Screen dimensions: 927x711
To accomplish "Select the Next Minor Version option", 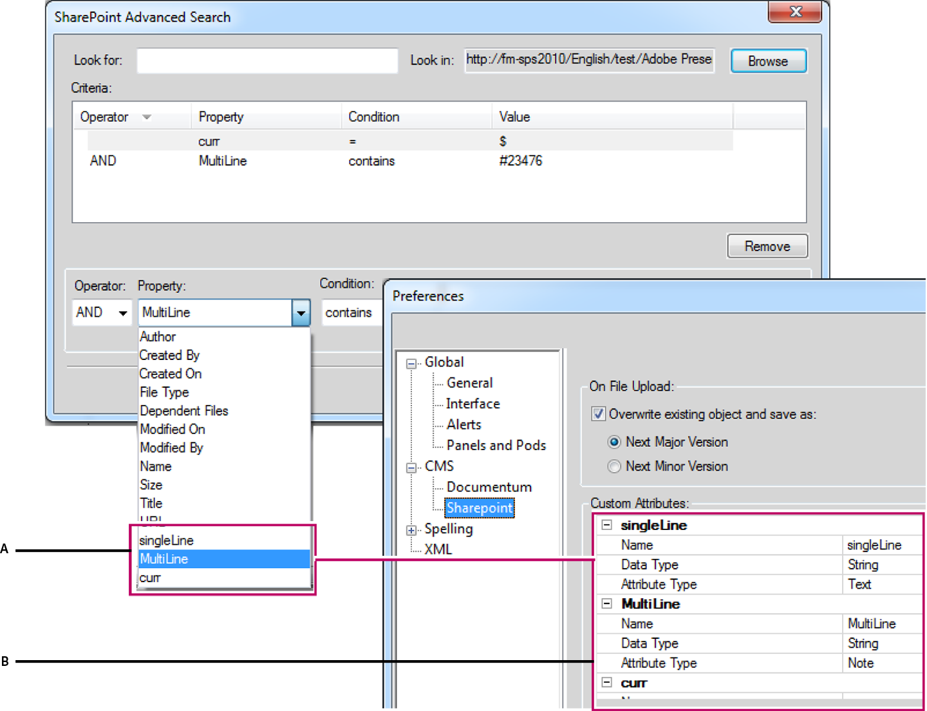I will (x=614, y=466).
